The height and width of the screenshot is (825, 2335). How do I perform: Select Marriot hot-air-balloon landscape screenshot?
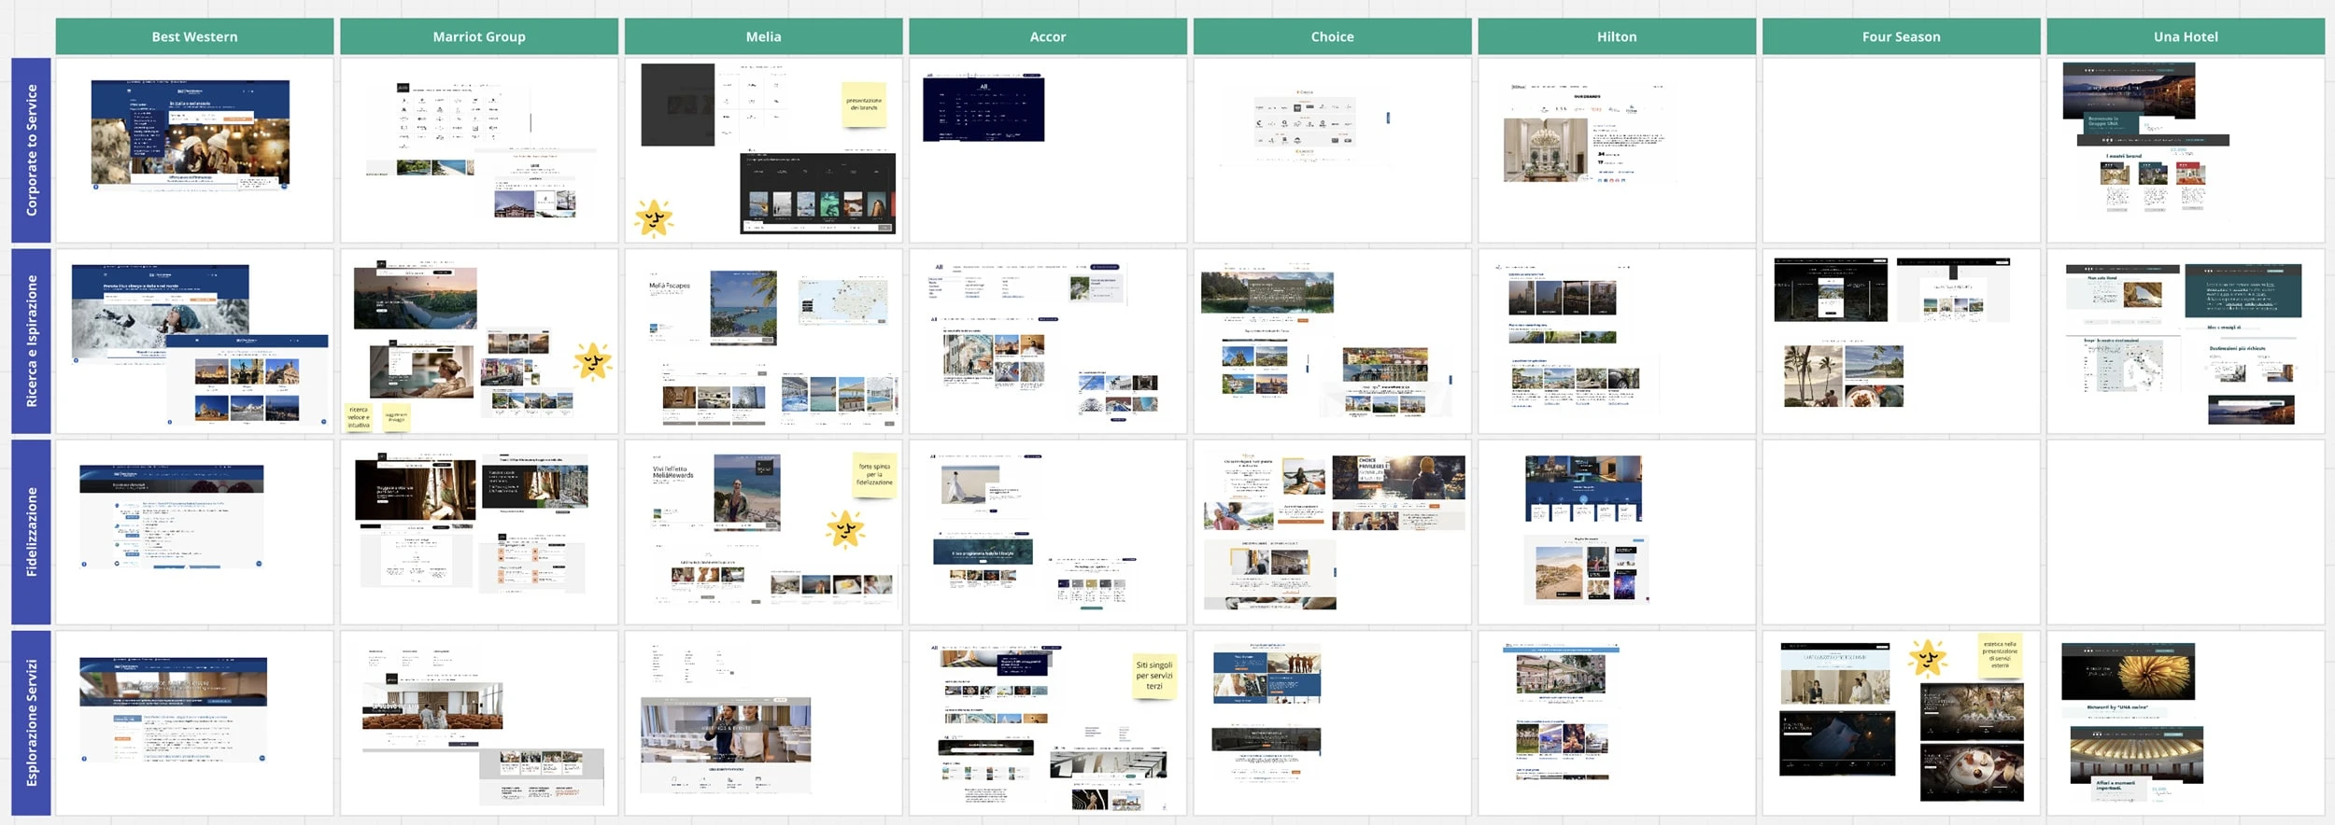tap(416, 296)
